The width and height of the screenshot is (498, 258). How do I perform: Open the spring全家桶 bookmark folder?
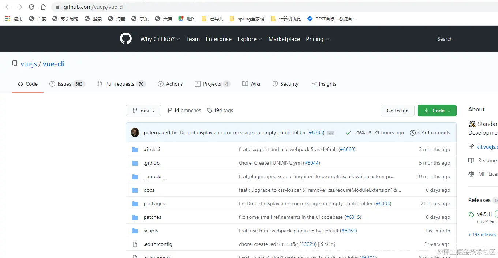click(247, 19)
